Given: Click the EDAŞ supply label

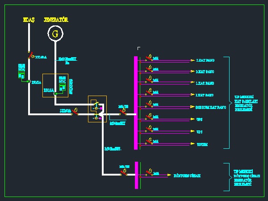Looking at the screenshot, I should click(29, 20).
